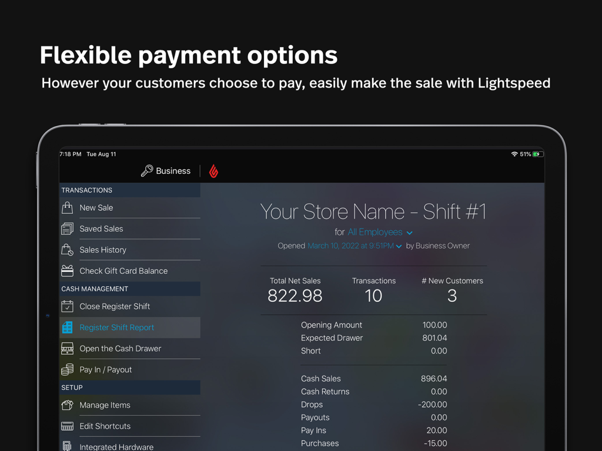
Task: Click the Close Register Shift calendar icon
Action: tap(68, 307)
